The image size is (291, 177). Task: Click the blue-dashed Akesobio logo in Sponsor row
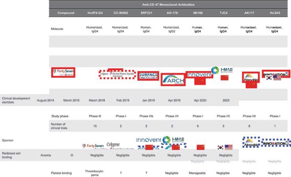(251, 142)
